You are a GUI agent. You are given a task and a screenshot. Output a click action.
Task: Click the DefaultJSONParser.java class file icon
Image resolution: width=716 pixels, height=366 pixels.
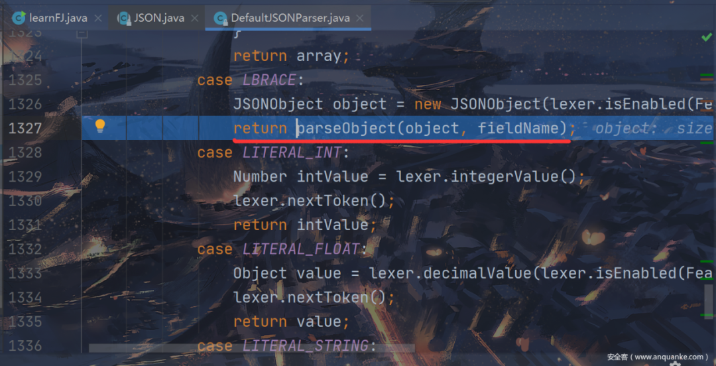221,18
